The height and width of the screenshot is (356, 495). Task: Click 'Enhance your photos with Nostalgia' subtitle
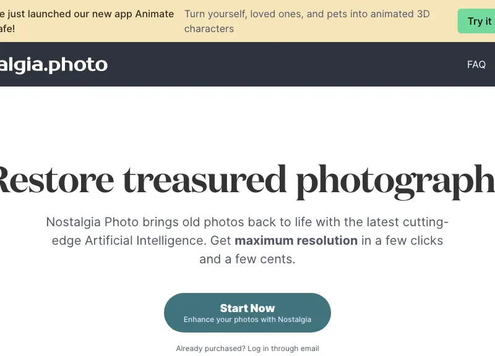coord(247,320)
